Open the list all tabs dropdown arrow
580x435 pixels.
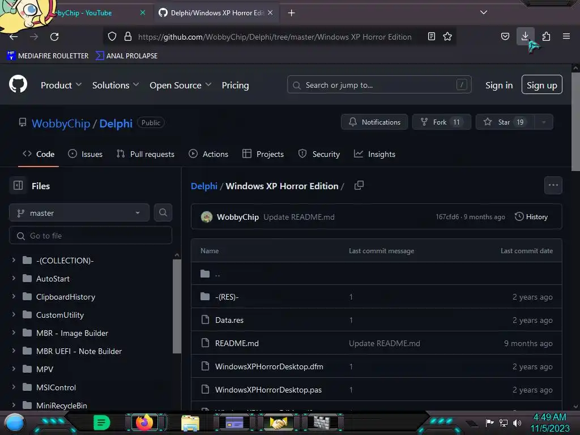coord(484,12)
